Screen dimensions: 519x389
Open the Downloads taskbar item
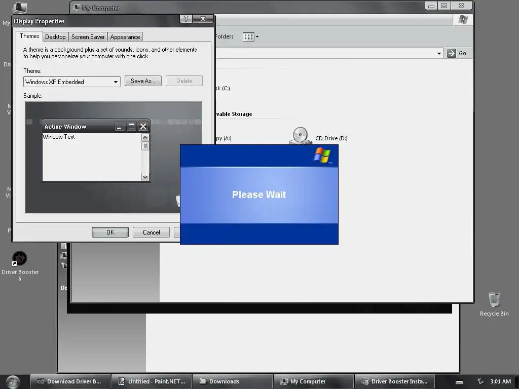point(232,381)
